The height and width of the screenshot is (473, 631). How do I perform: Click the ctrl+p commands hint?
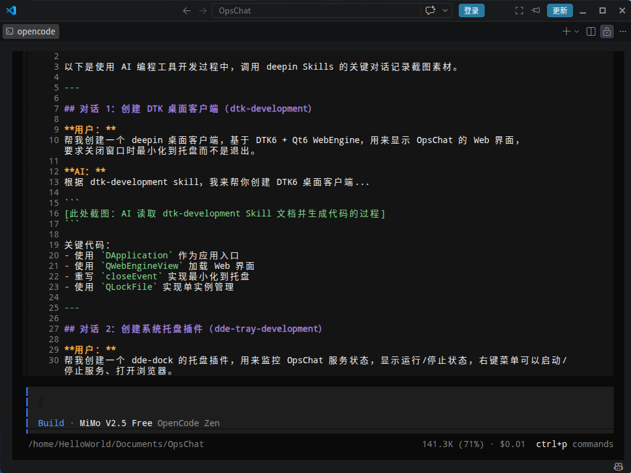pos(575,444)
